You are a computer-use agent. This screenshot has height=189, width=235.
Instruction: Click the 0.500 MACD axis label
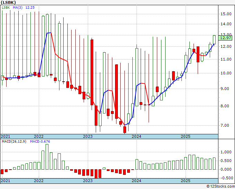click(x=226, y=161)
